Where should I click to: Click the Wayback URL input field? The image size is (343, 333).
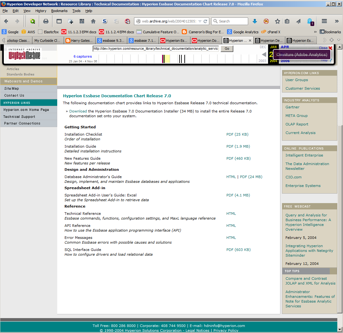[x=156, y=49]
